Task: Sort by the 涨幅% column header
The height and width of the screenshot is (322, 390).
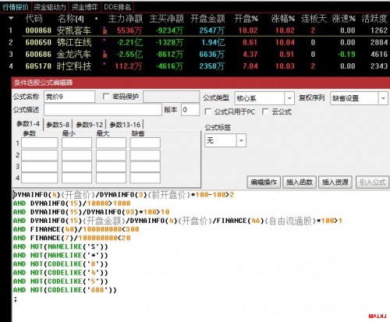Action: click(x=282, y=19)
